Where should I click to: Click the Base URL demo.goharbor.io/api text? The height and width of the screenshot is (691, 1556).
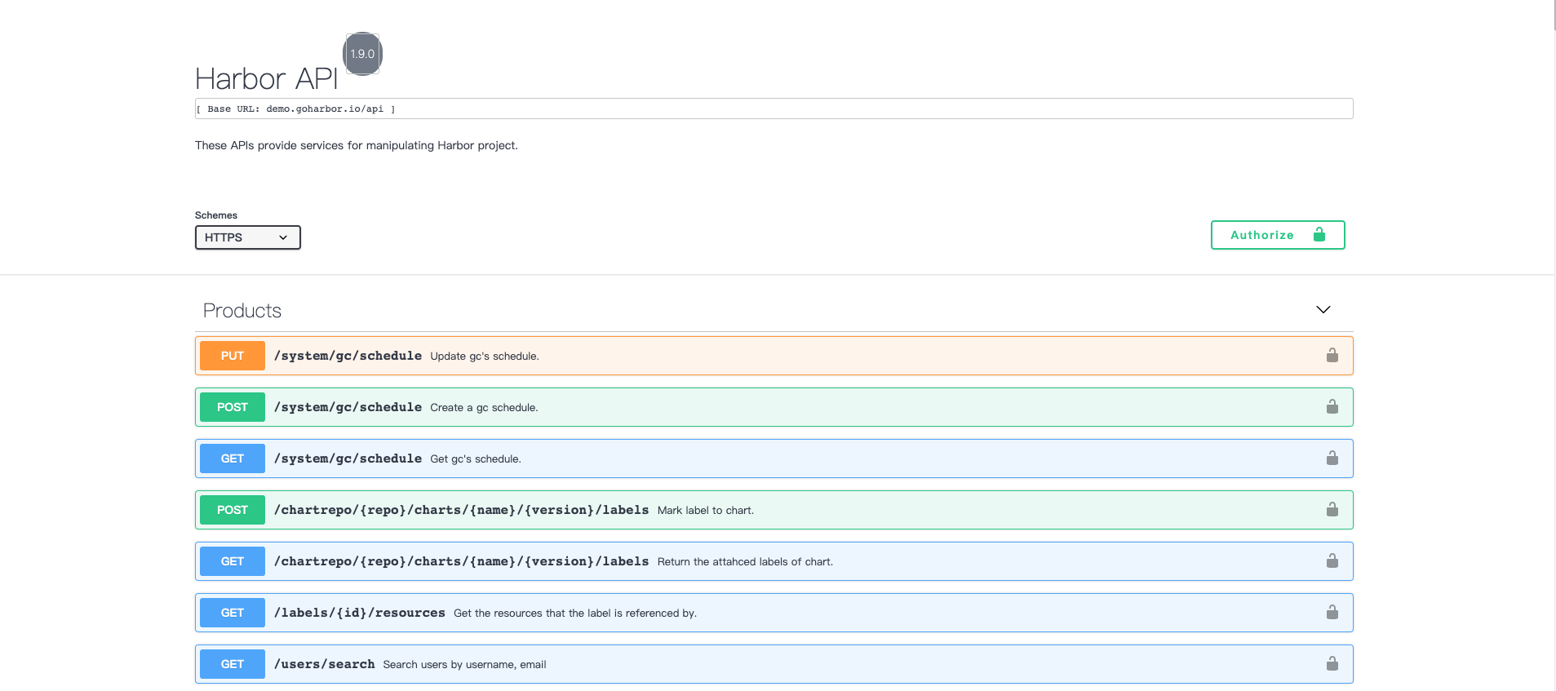[295, 109]
